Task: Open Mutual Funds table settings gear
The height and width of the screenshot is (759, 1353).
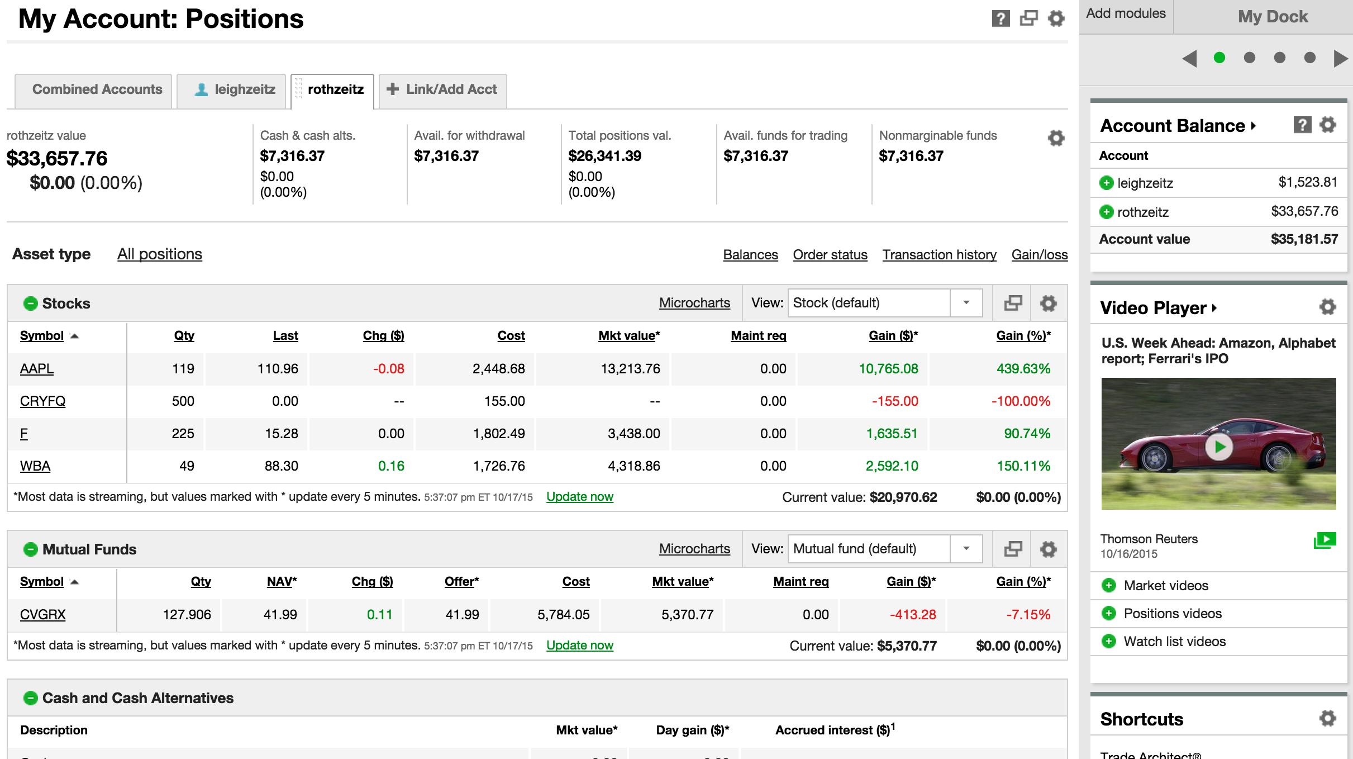Action: [x=1048, y=549]
